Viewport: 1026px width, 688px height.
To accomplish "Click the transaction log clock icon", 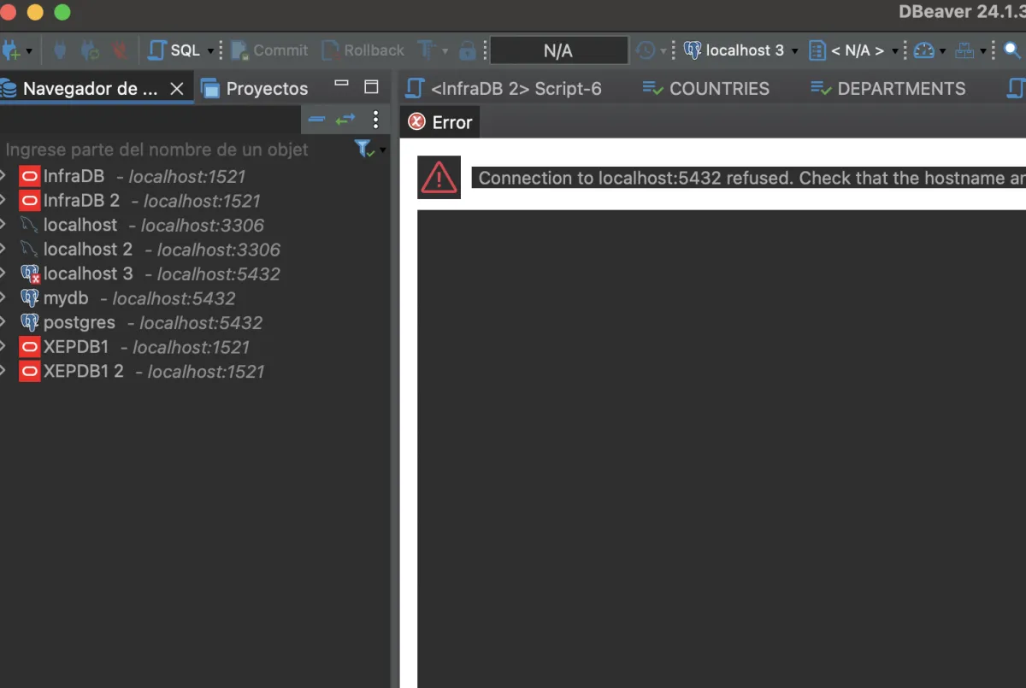I will 646,50.
